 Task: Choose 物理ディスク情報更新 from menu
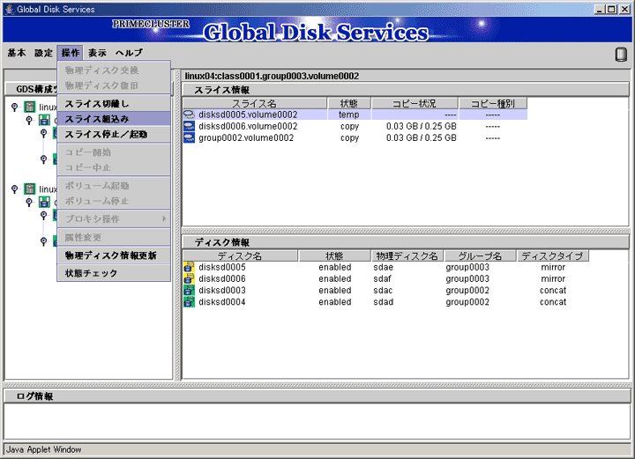[114, 255]
